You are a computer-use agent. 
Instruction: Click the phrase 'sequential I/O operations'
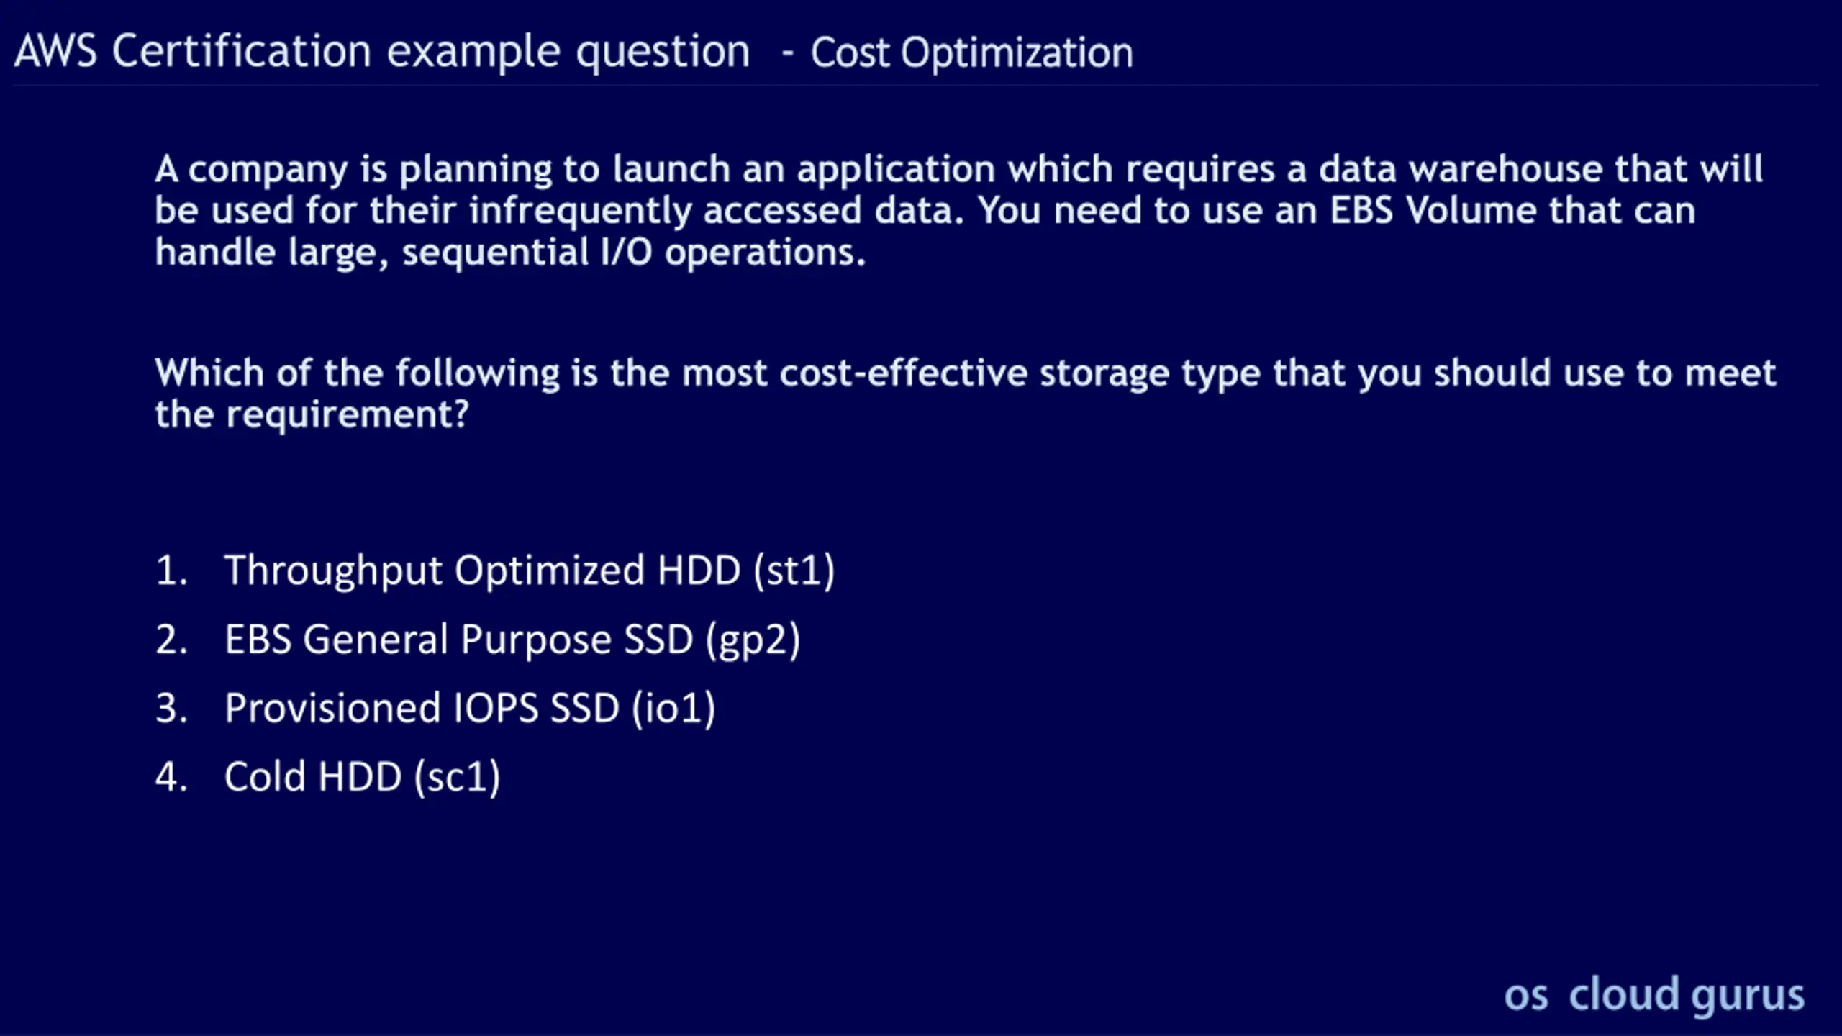634,253
